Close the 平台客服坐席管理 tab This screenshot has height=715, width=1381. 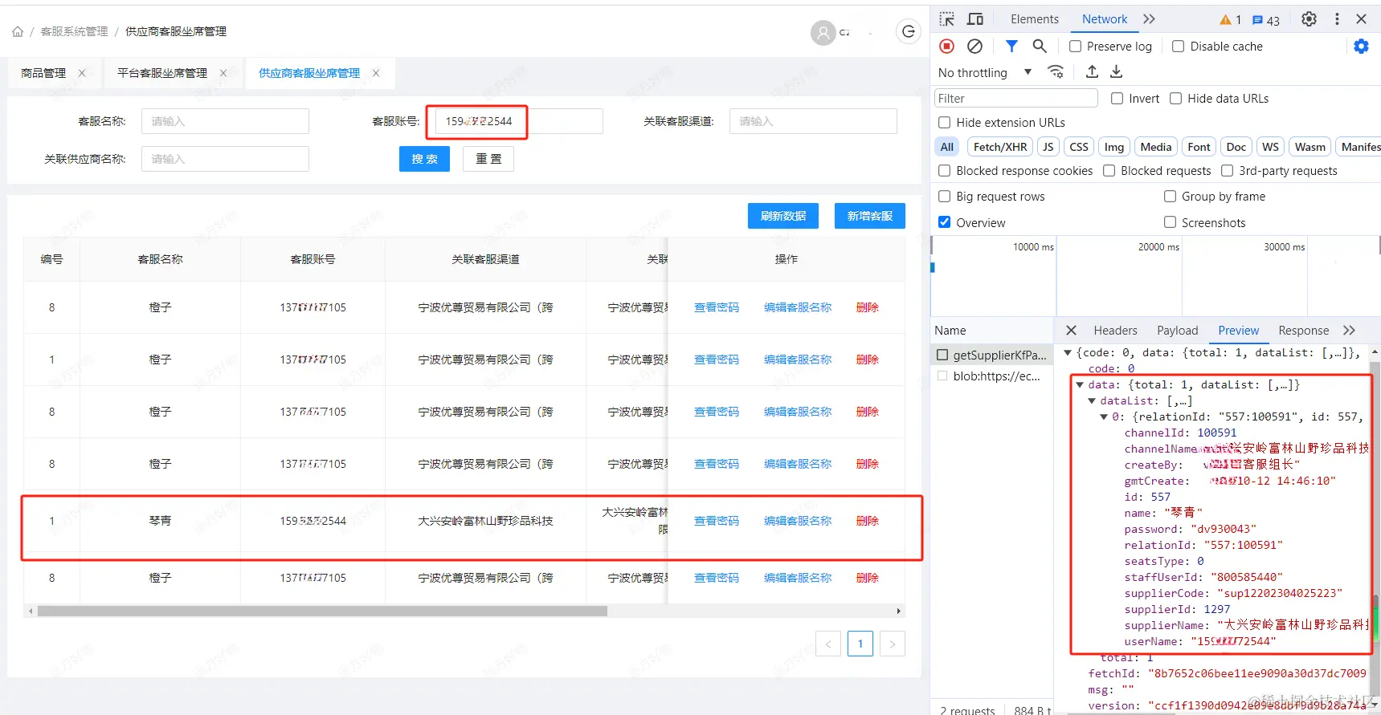(223, 73)
